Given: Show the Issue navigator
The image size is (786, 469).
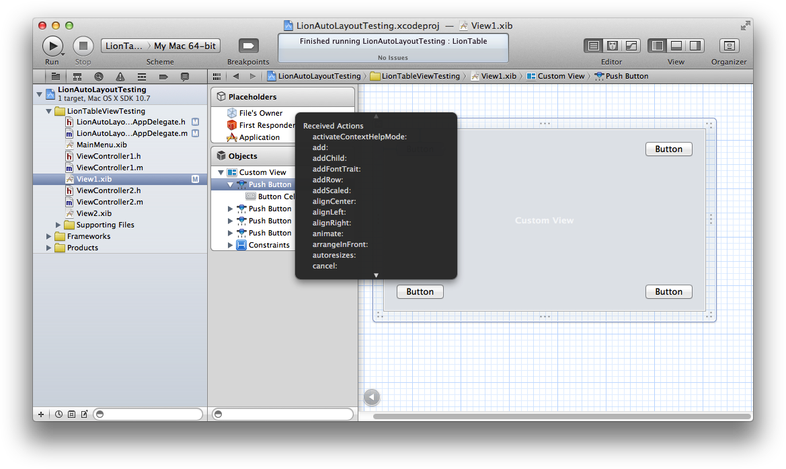Looking at the screenshot, I should pyautogui.click(x=120, y=77).
